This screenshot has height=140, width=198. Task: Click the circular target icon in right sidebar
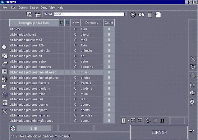[x=193, y=67]
